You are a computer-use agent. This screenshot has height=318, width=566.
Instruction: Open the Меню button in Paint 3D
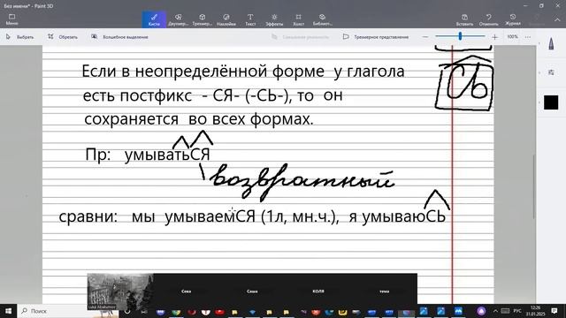coord(11,19)
